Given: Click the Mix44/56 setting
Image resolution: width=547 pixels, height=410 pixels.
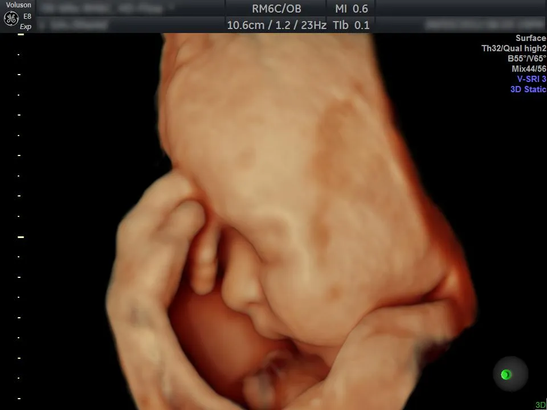Looking at the screenshot, I should 529,69.
